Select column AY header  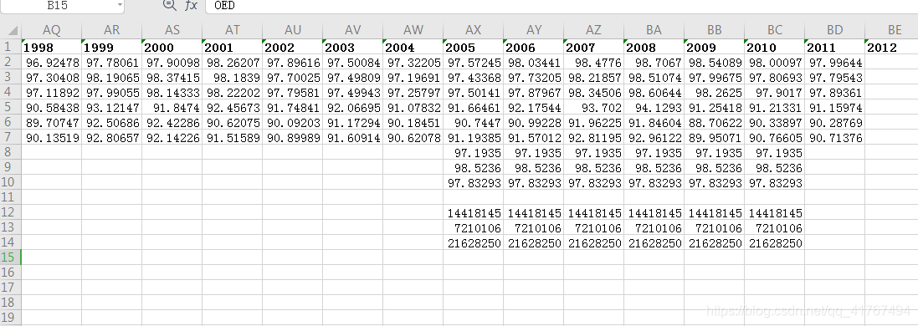pos(534,30)
